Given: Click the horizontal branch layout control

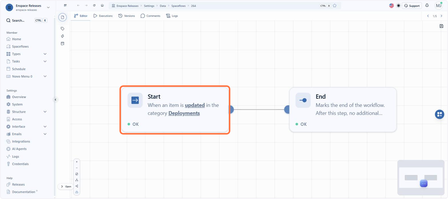Looking at the screenshot, I should tap(77, 186).
